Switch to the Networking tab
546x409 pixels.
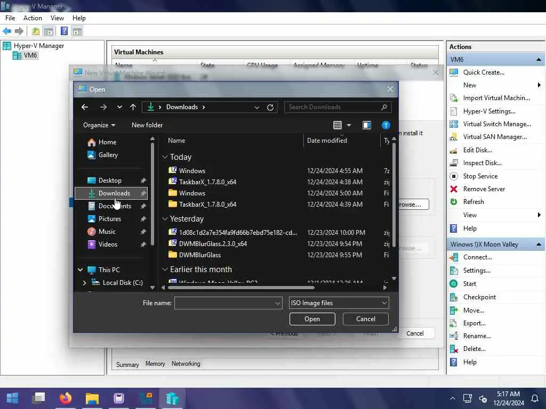(x=186, y=364)
